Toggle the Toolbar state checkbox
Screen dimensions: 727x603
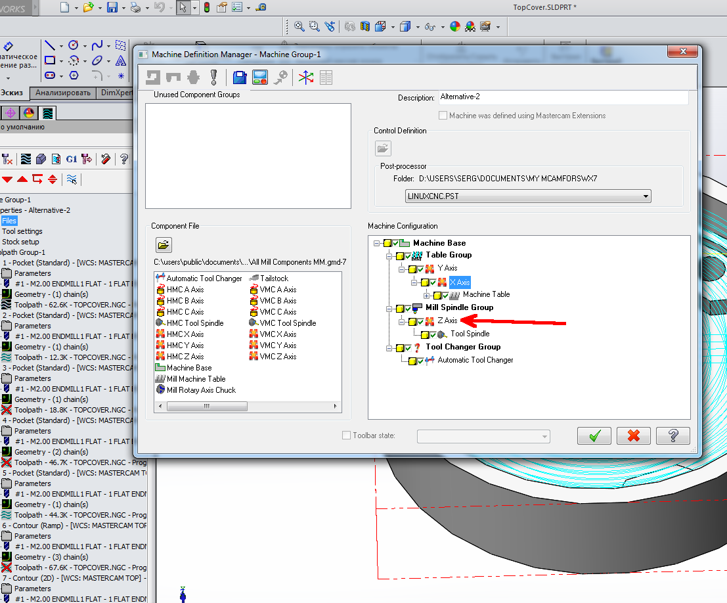tap(346, 435)
